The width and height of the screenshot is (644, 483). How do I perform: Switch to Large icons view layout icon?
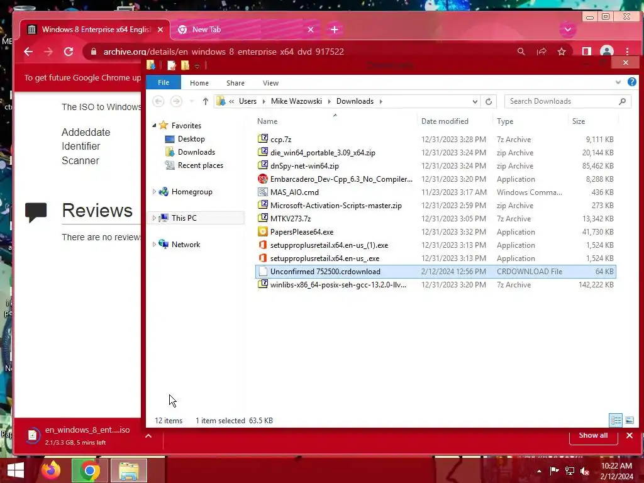(629, 420)
